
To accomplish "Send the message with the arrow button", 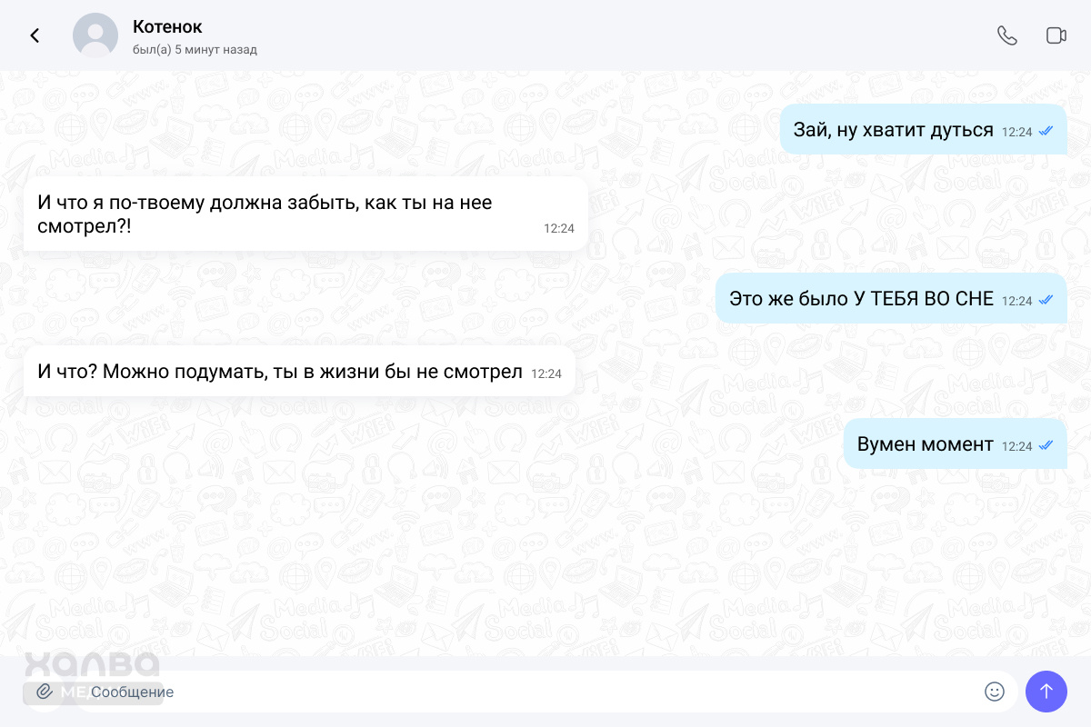I will point(1046,692).
